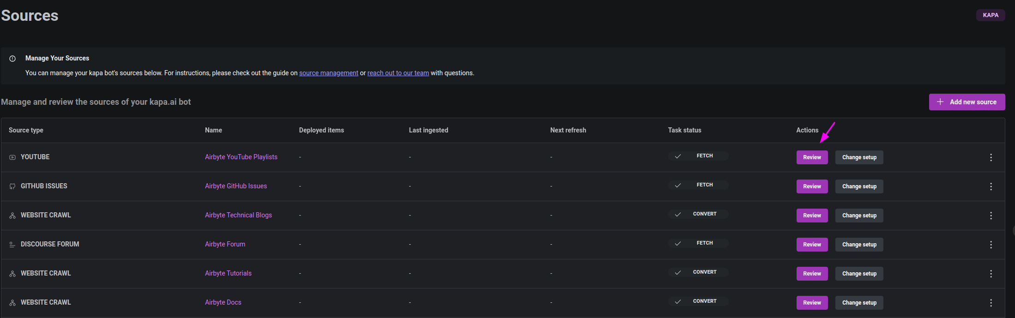The width and height of the screenshot is (1015, 318).
Task: Change setup for Airbyte Tutorials
Action: [859, 274]
